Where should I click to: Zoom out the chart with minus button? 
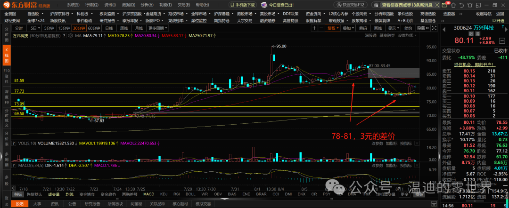[321, 28]
